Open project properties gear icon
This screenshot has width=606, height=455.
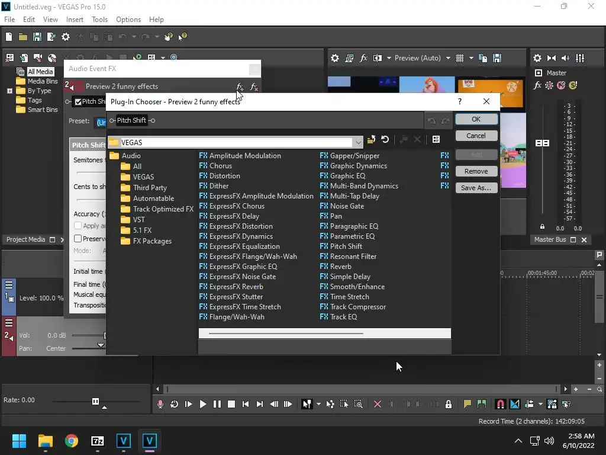point(66,37)
